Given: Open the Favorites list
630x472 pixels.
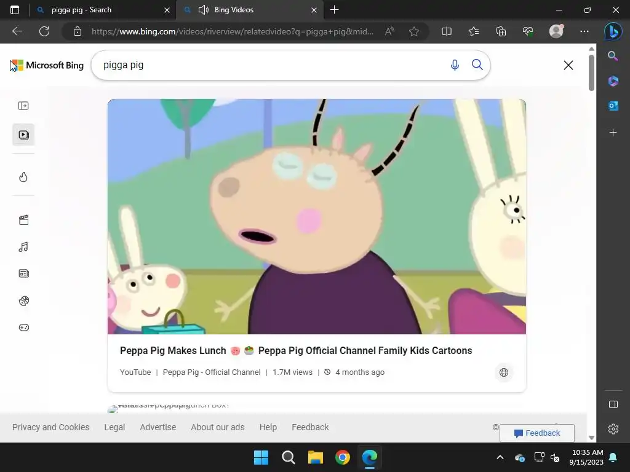Looking at the screenshot, I should (474, 31).
